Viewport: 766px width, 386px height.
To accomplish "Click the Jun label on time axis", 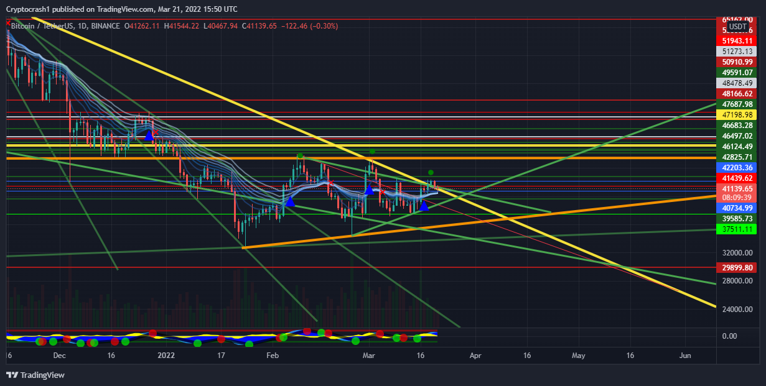I will pyautogui.click(x=685, y=356).
